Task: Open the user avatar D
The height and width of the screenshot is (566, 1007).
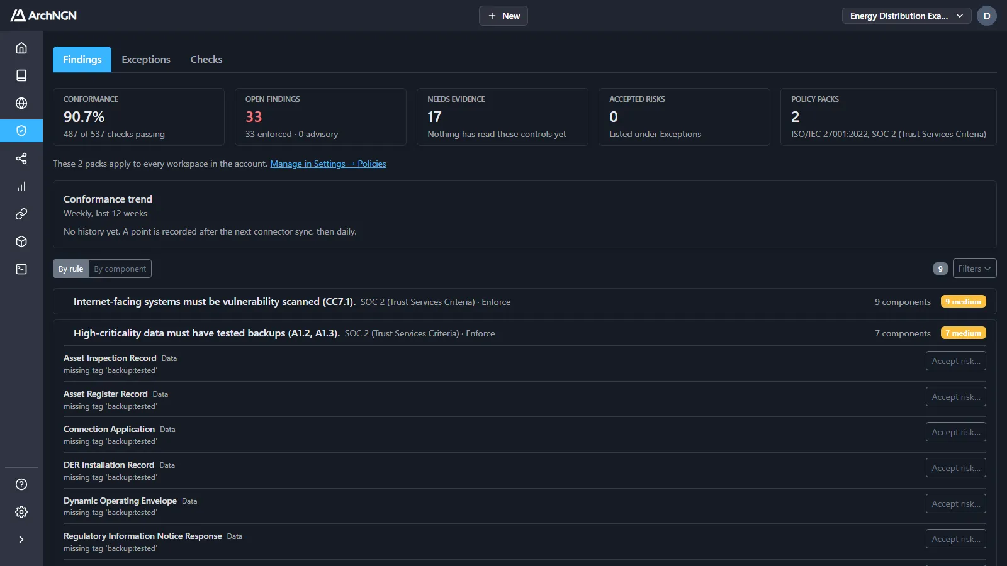Action: tap(987, 16)
